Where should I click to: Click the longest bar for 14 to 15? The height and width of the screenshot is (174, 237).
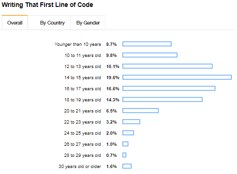(177, 77)
